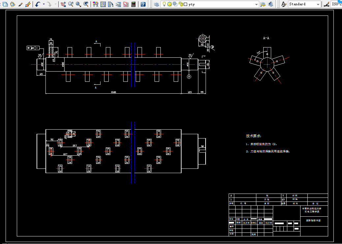This screenshot has width=342, height=244.
Task: Click the circled B datum symbol
Action: 189,76
